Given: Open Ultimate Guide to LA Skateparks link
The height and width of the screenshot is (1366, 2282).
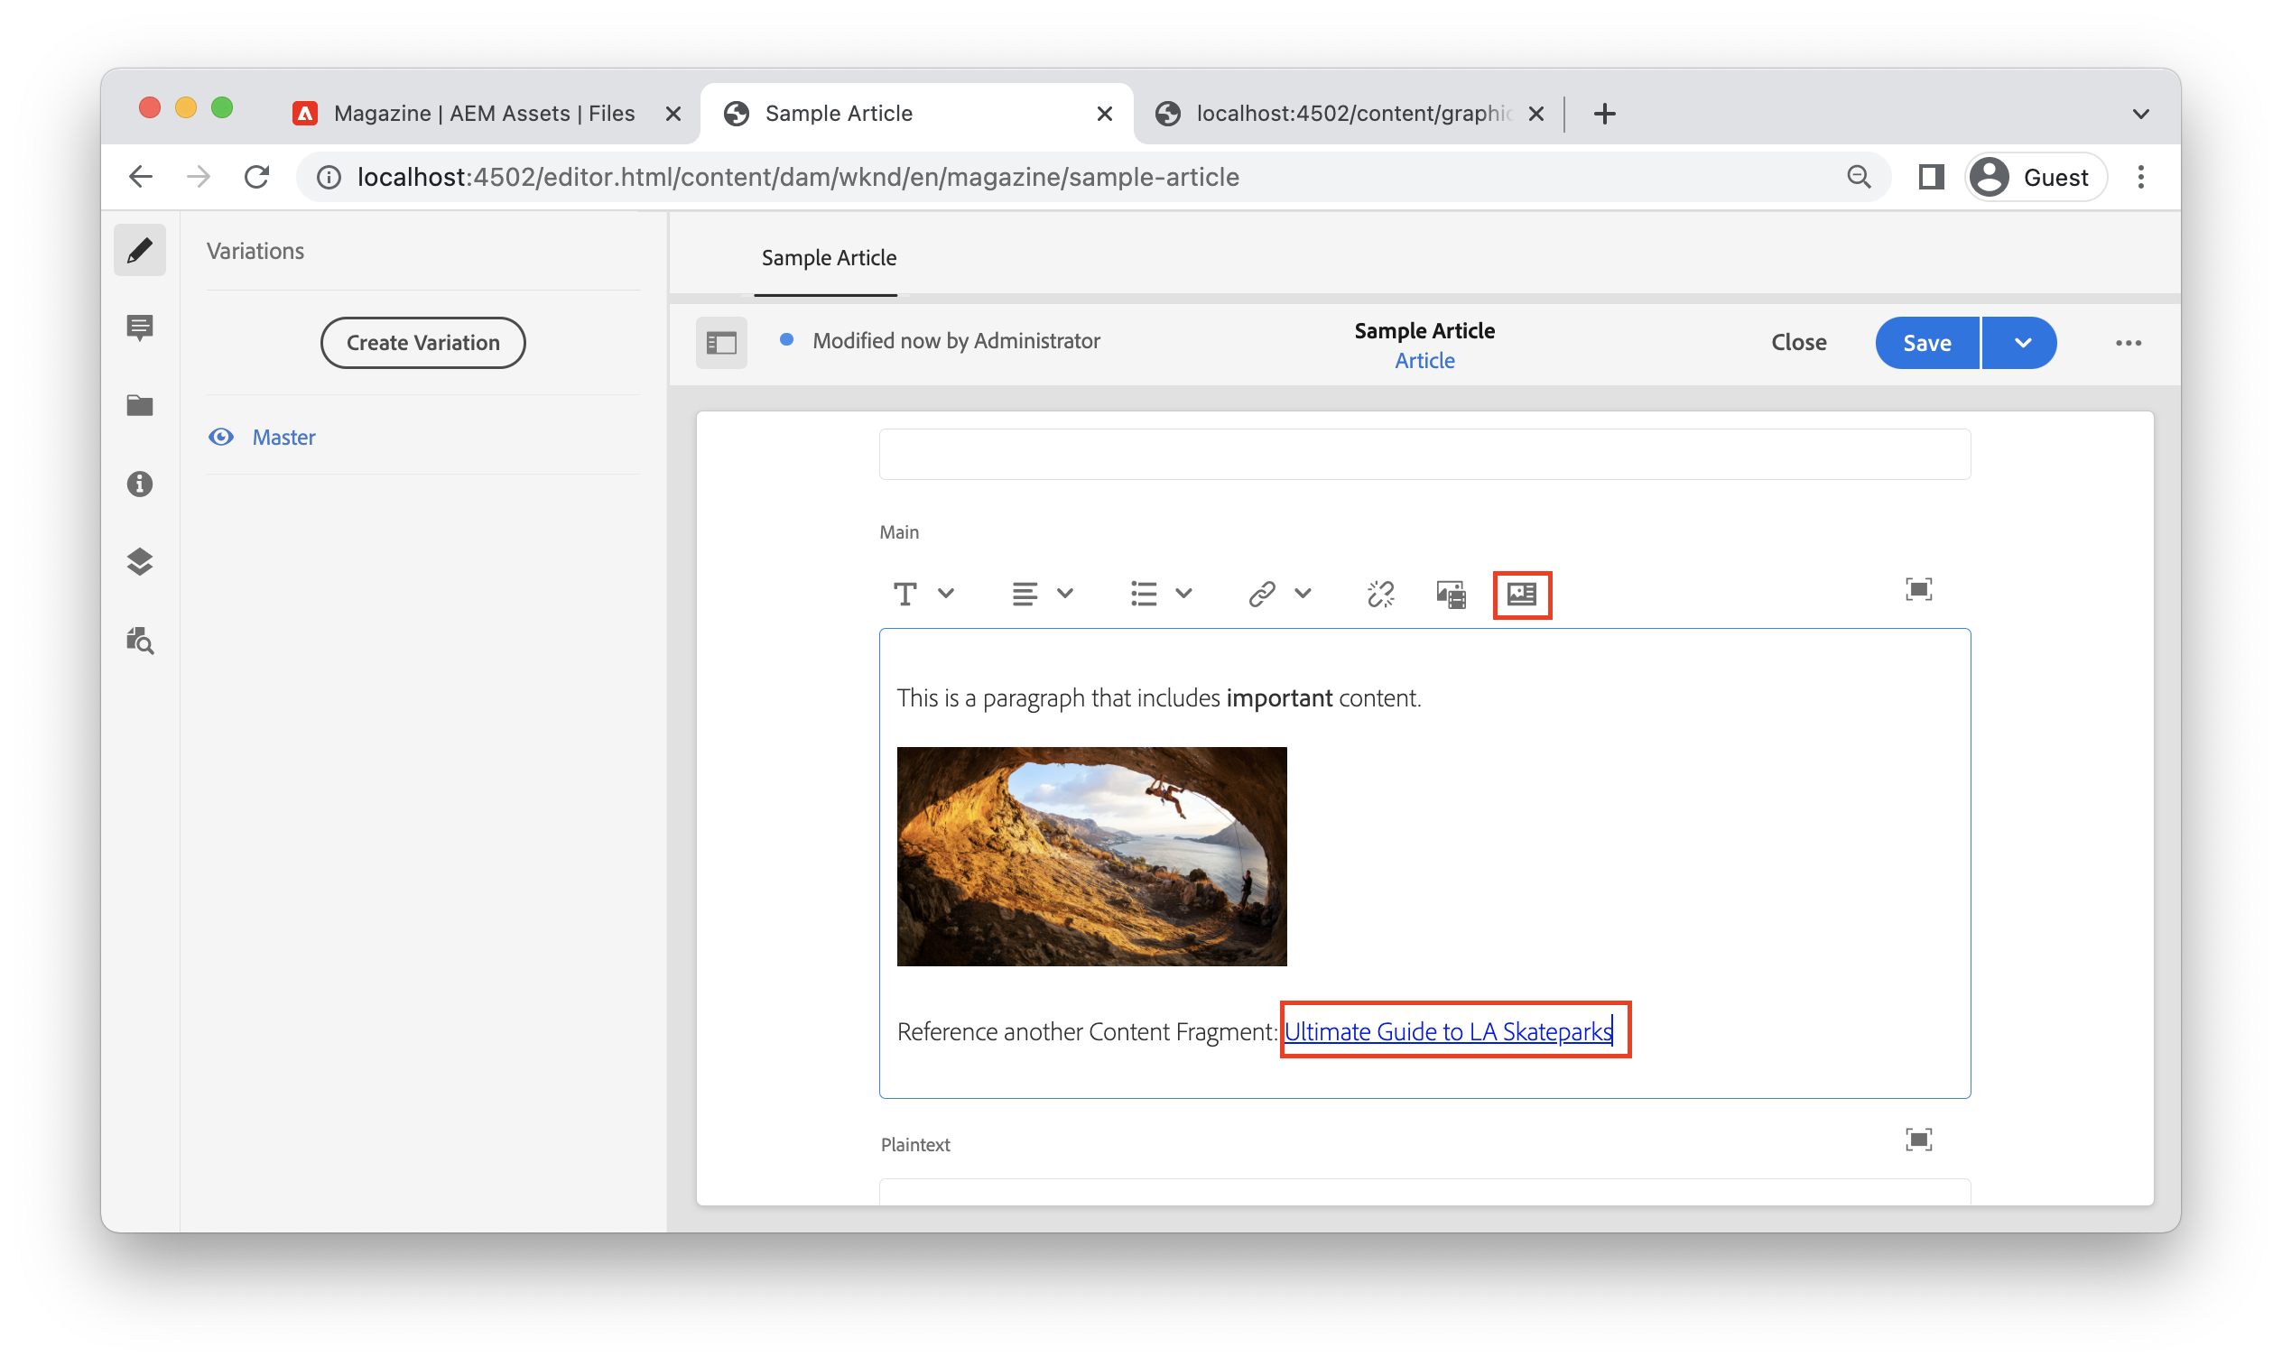Looking at the screenshot, I should click(x=1447, y=1031).
